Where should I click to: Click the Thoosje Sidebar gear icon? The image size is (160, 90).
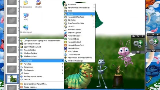coord(21,50)
